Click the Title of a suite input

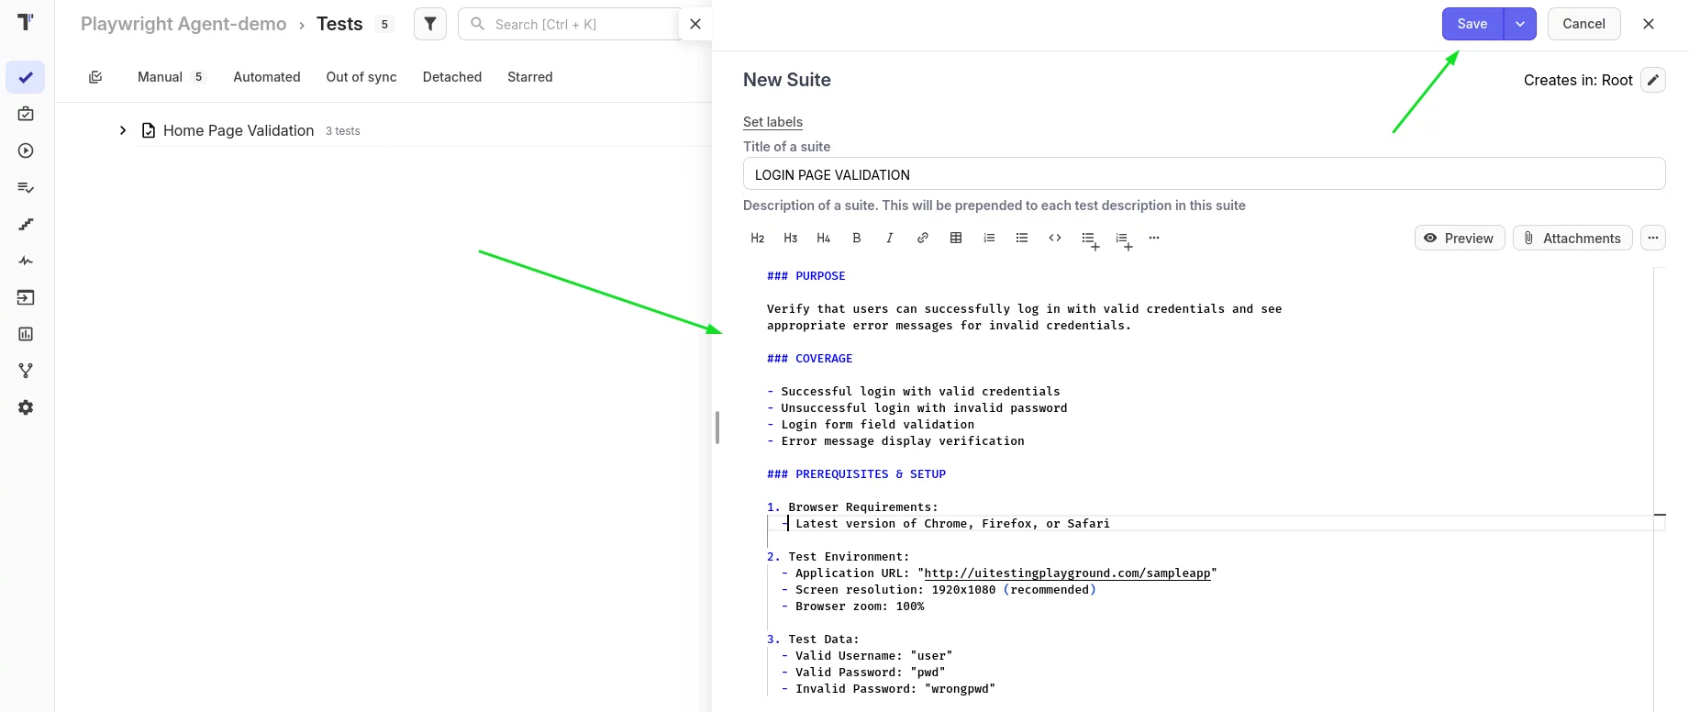pyautogui.click(x=1204, y=174)
